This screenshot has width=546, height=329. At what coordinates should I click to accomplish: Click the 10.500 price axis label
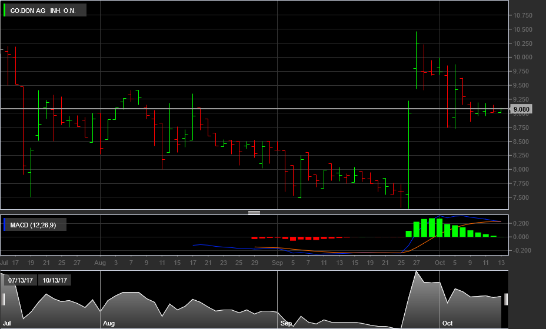[x=522, y=29]
